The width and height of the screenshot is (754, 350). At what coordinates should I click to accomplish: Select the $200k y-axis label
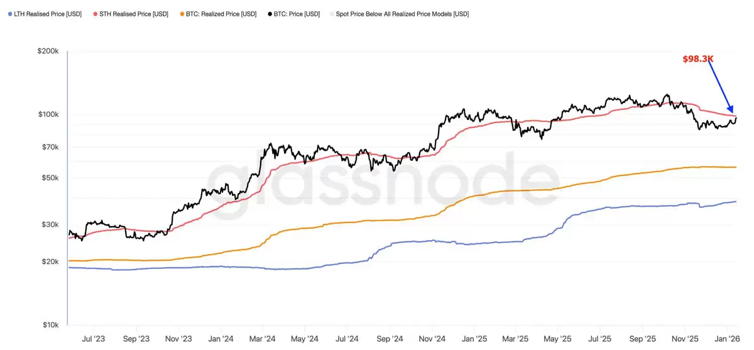coord(48,51)
